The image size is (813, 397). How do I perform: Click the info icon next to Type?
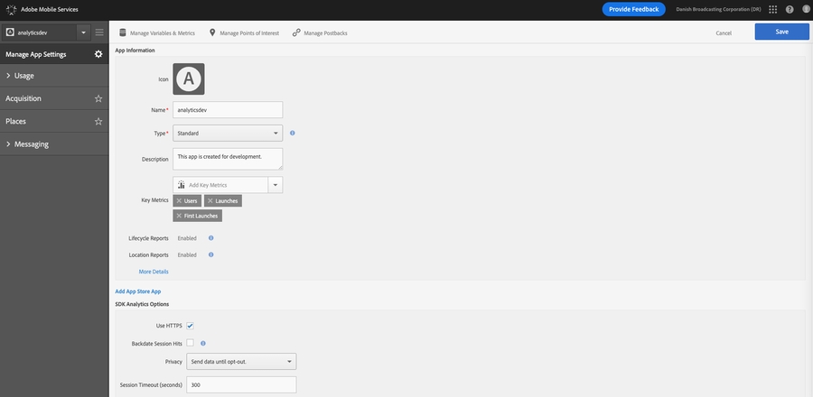293,133
